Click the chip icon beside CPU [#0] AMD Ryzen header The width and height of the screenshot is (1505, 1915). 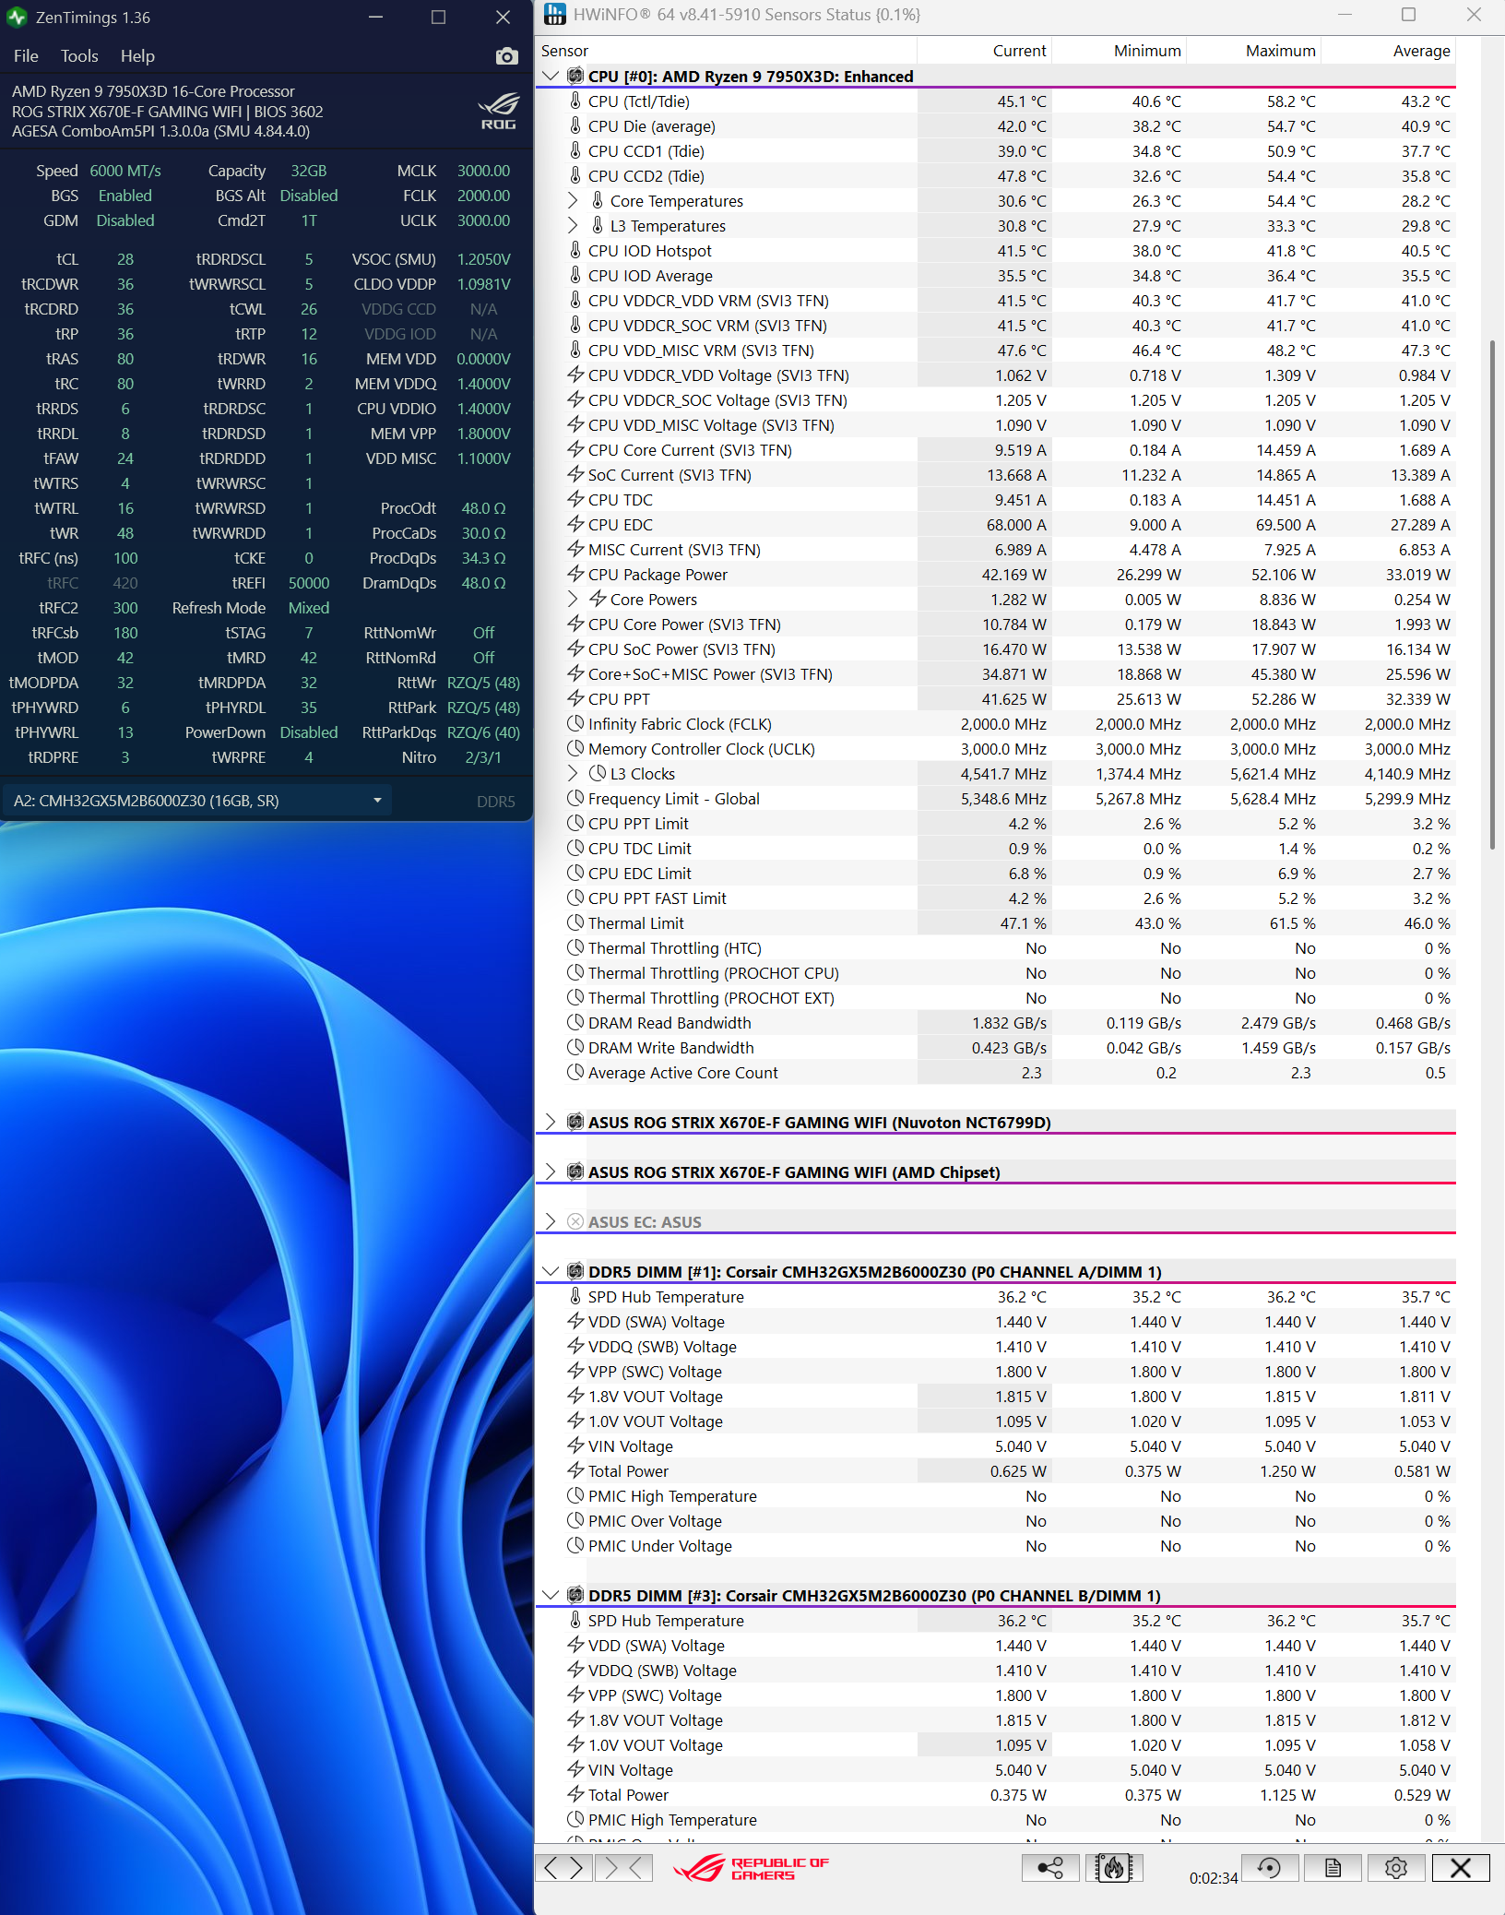click(575, 76)
